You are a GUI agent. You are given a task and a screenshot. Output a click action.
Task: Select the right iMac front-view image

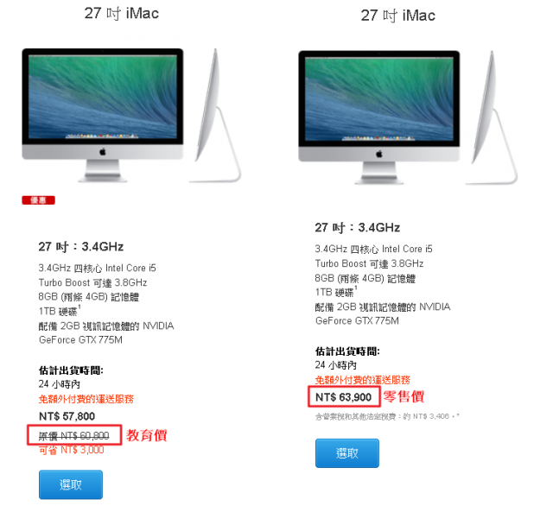coord(379,117)
